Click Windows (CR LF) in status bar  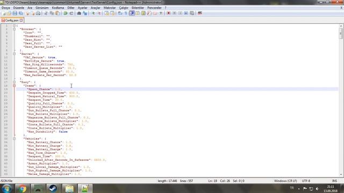point(285,181)
